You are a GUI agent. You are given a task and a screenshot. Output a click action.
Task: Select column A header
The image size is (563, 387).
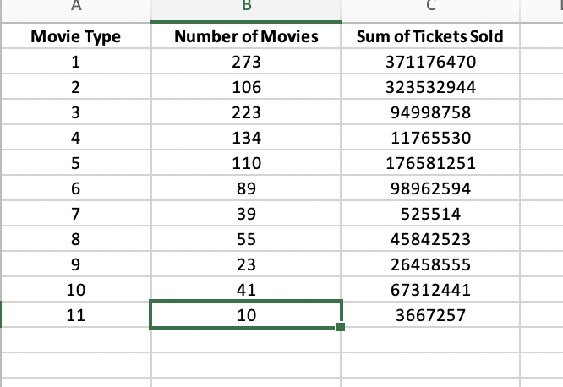76,10
